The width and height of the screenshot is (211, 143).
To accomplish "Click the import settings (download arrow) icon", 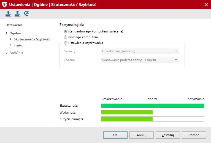I will tap(9, 13).
